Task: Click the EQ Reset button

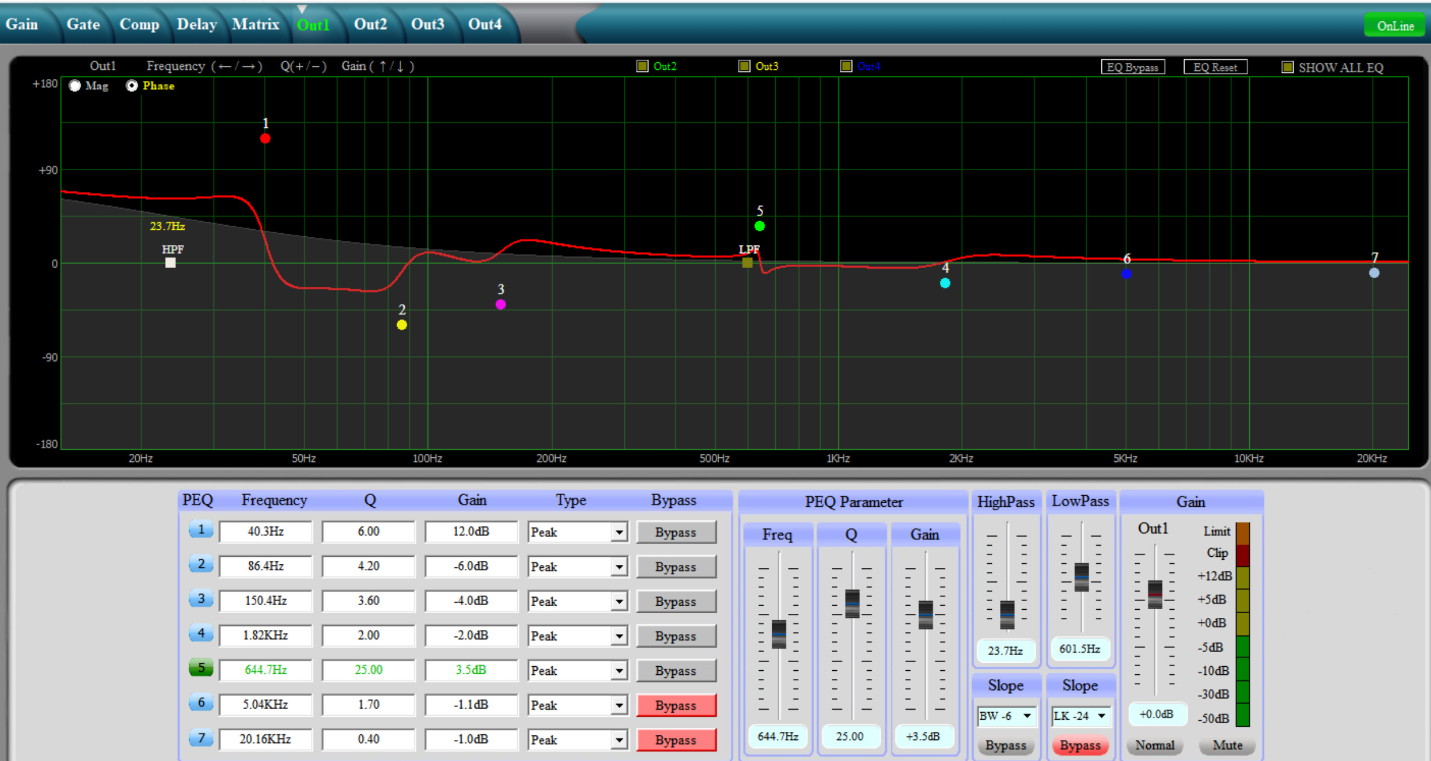Action: click(1216, 67)
